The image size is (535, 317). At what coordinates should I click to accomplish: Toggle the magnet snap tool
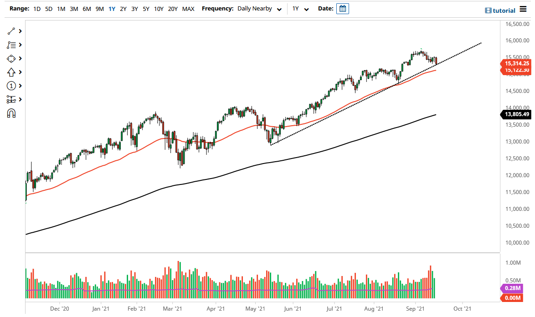[x=12, y=112]
